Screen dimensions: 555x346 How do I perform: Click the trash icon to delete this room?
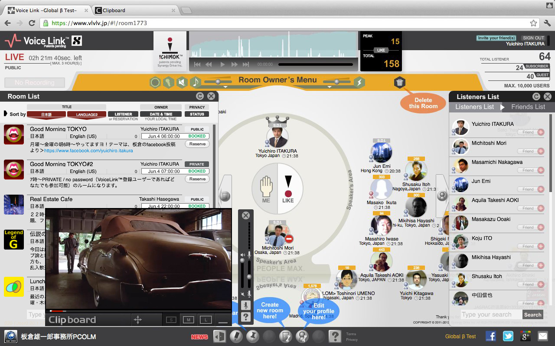pyautogui.click(x=400, y=82)
